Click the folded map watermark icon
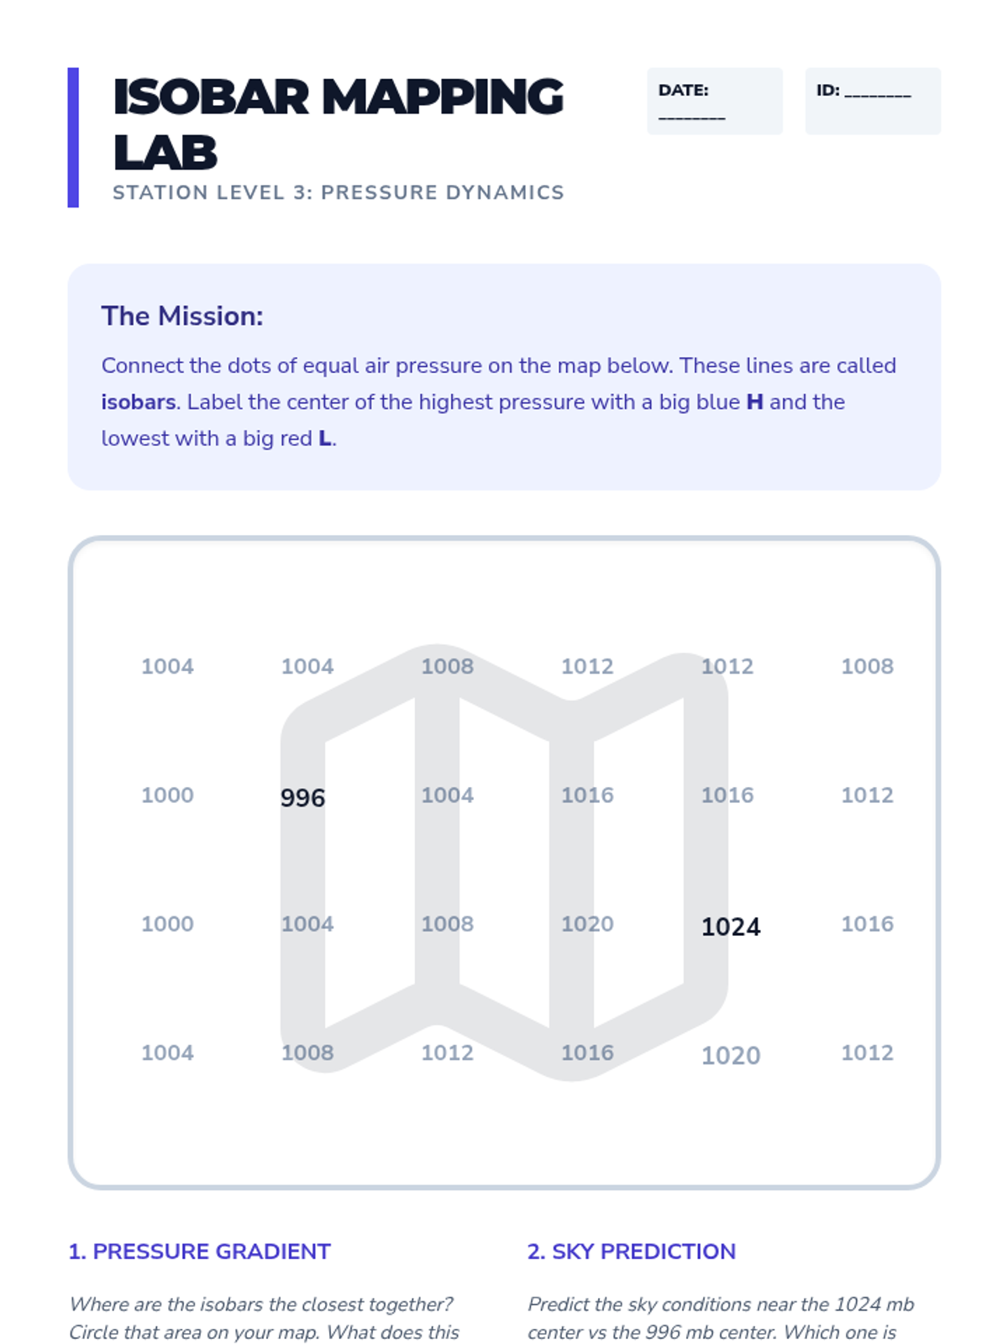Viewport: 1008px width, 1344px height. point(504,861)
